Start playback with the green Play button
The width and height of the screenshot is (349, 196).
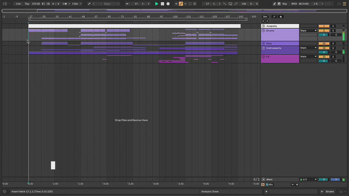[x=157, y=3]
